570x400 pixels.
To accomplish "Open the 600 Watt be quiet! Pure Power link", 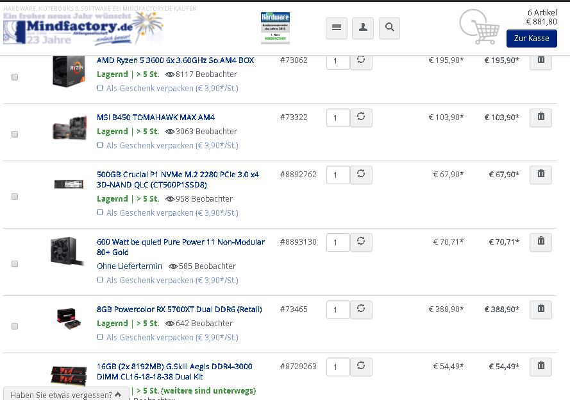I will 181,247.
